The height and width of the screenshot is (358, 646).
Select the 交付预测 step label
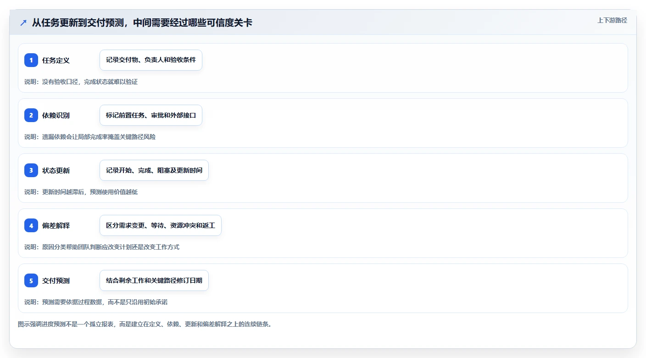click(x=56, y=280)
